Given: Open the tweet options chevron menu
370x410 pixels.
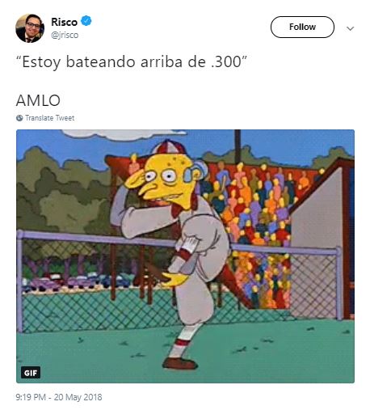Looking at the screenshot, I should [x=350, y=28].
